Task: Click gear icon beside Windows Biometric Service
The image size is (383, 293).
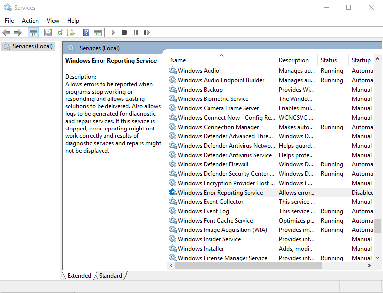Action: [173, 98]
